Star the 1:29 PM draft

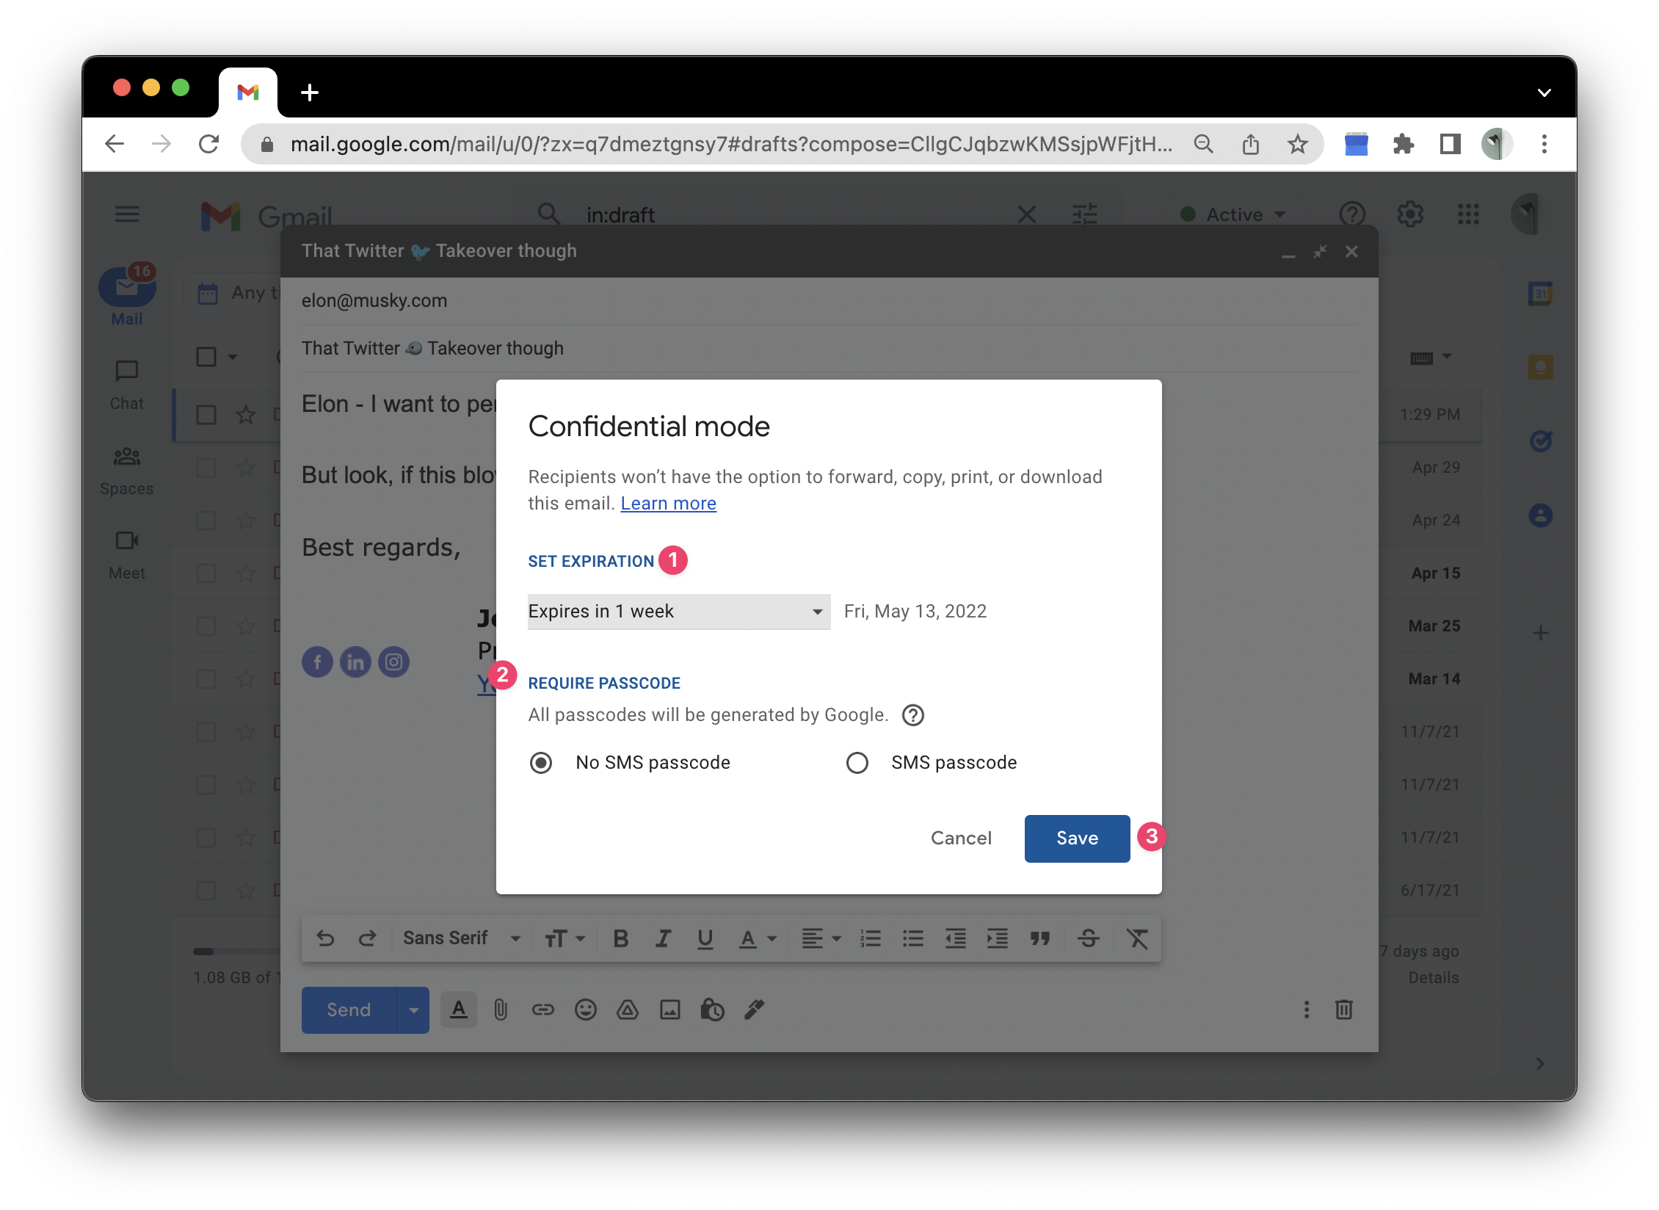click(246, 415)
